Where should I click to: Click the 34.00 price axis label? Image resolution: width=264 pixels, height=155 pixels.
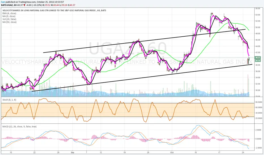pyautogui.click(x=258, y=77)
